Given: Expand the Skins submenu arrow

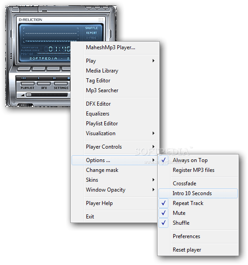Looking at the screenshot, I should tap(154, 180).
